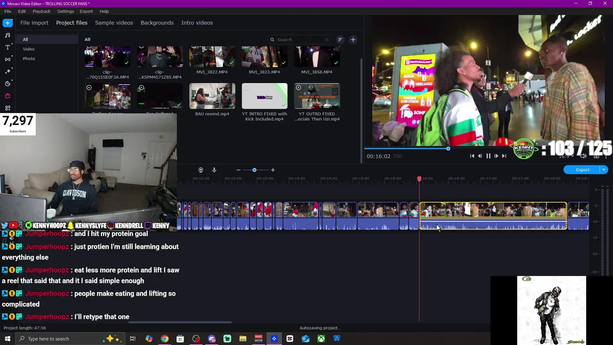613x345 pixels.
Task: Click the media Search field
Action: click(299, 40)
